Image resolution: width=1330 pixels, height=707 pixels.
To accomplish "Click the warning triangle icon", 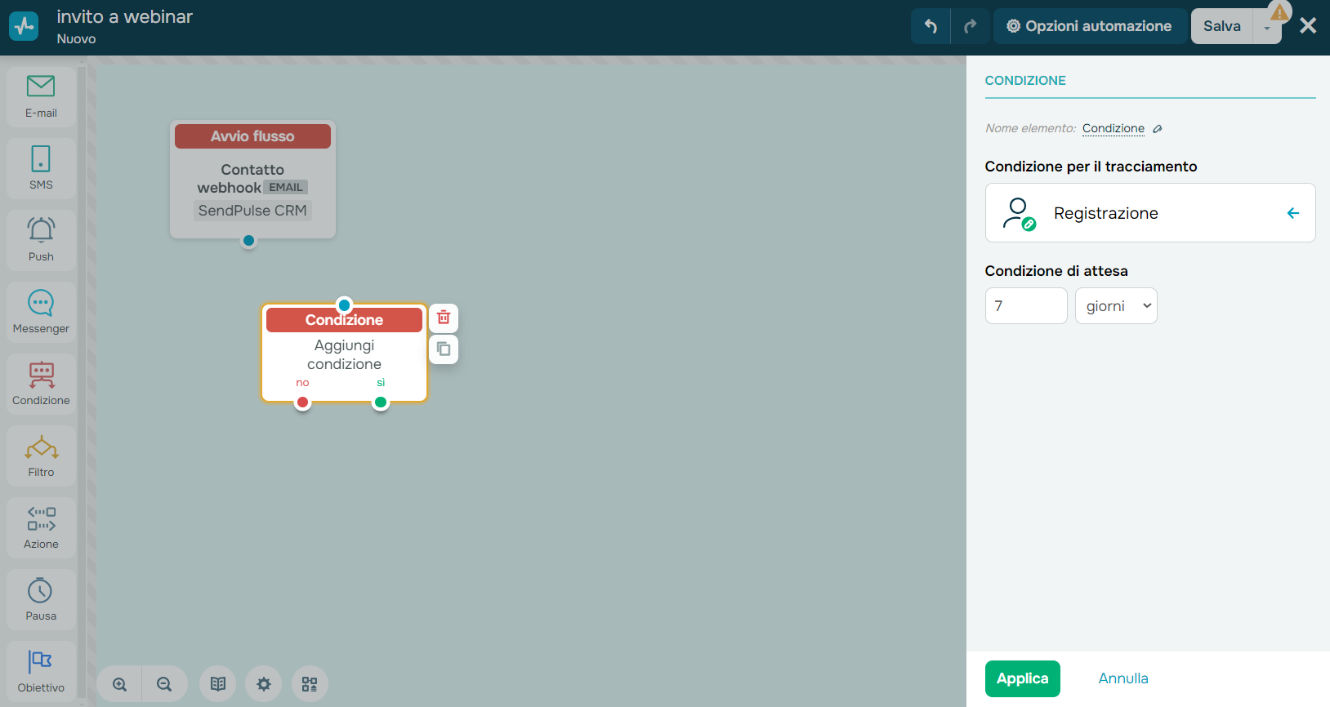I will click(1279, 12).
